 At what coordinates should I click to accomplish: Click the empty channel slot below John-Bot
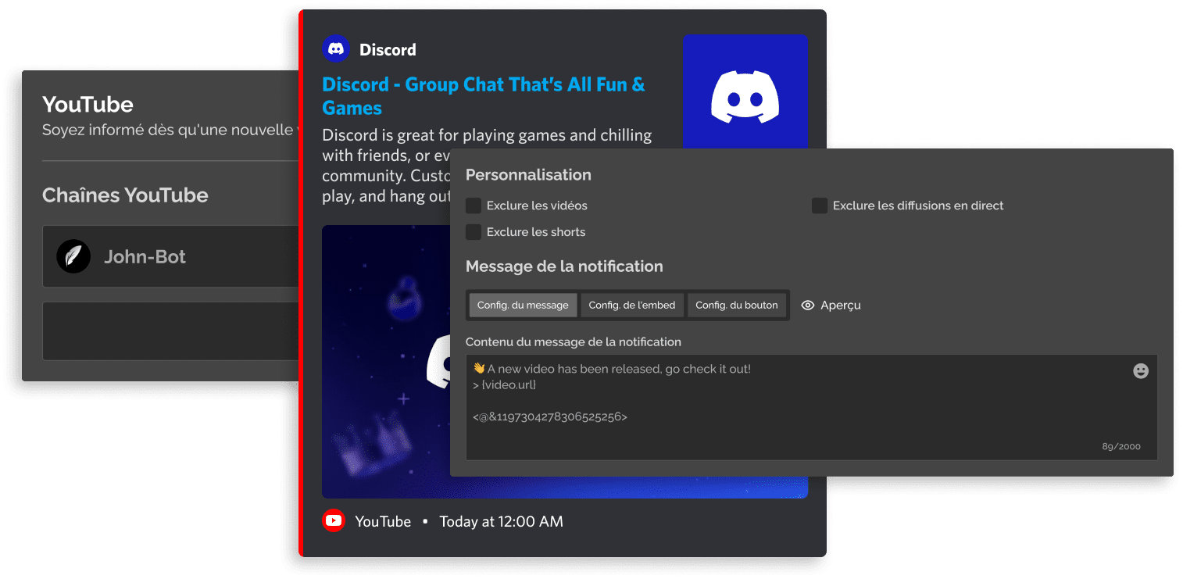click(170, 331)
